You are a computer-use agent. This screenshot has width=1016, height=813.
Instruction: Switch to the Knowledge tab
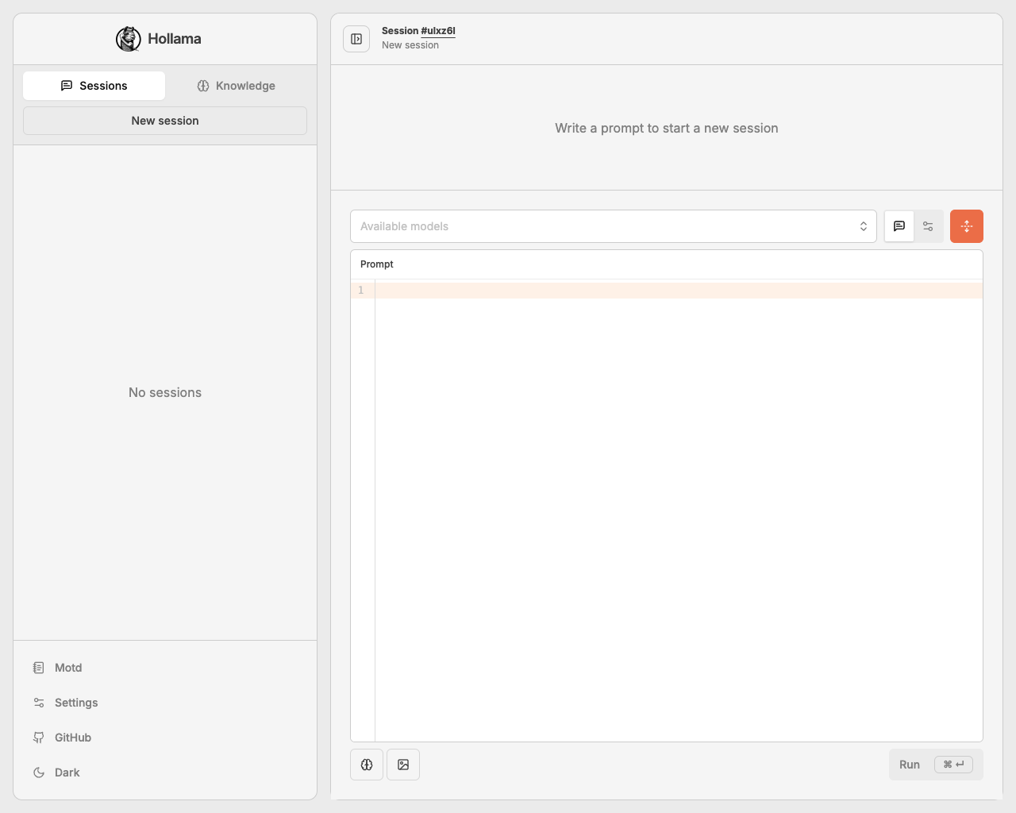point(236,86)
